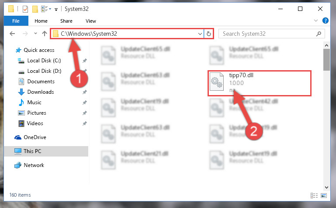Refresh the System32 folder view
This screenshot has width=336, height=208.
pos(209,34)
